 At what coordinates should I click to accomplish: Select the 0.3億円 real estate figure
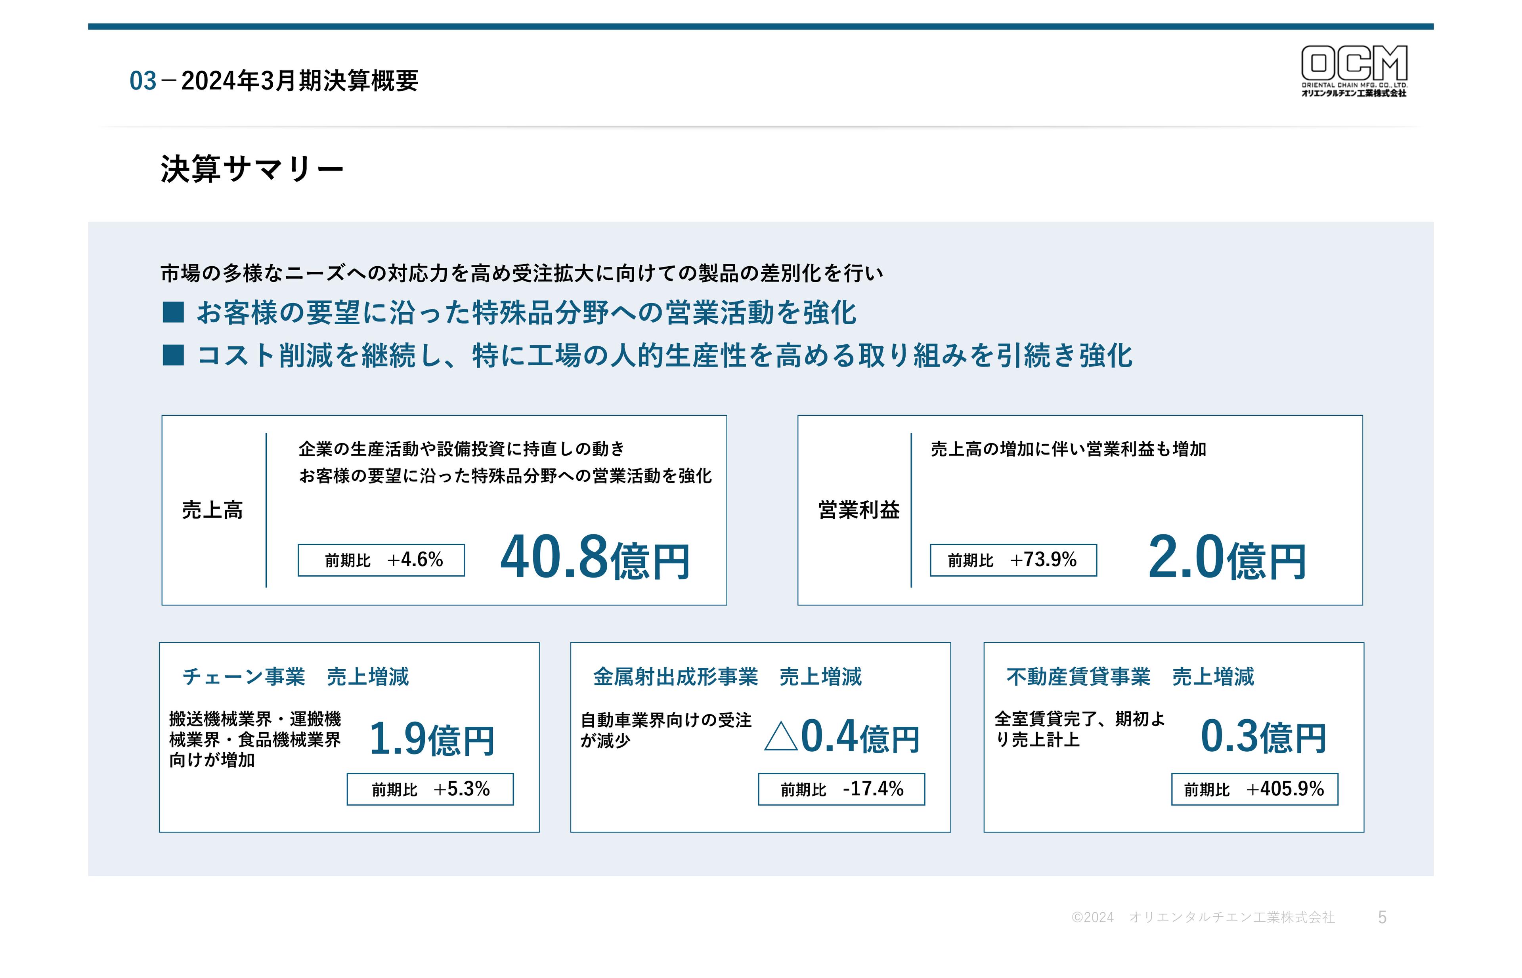[x=1263, y=737]
